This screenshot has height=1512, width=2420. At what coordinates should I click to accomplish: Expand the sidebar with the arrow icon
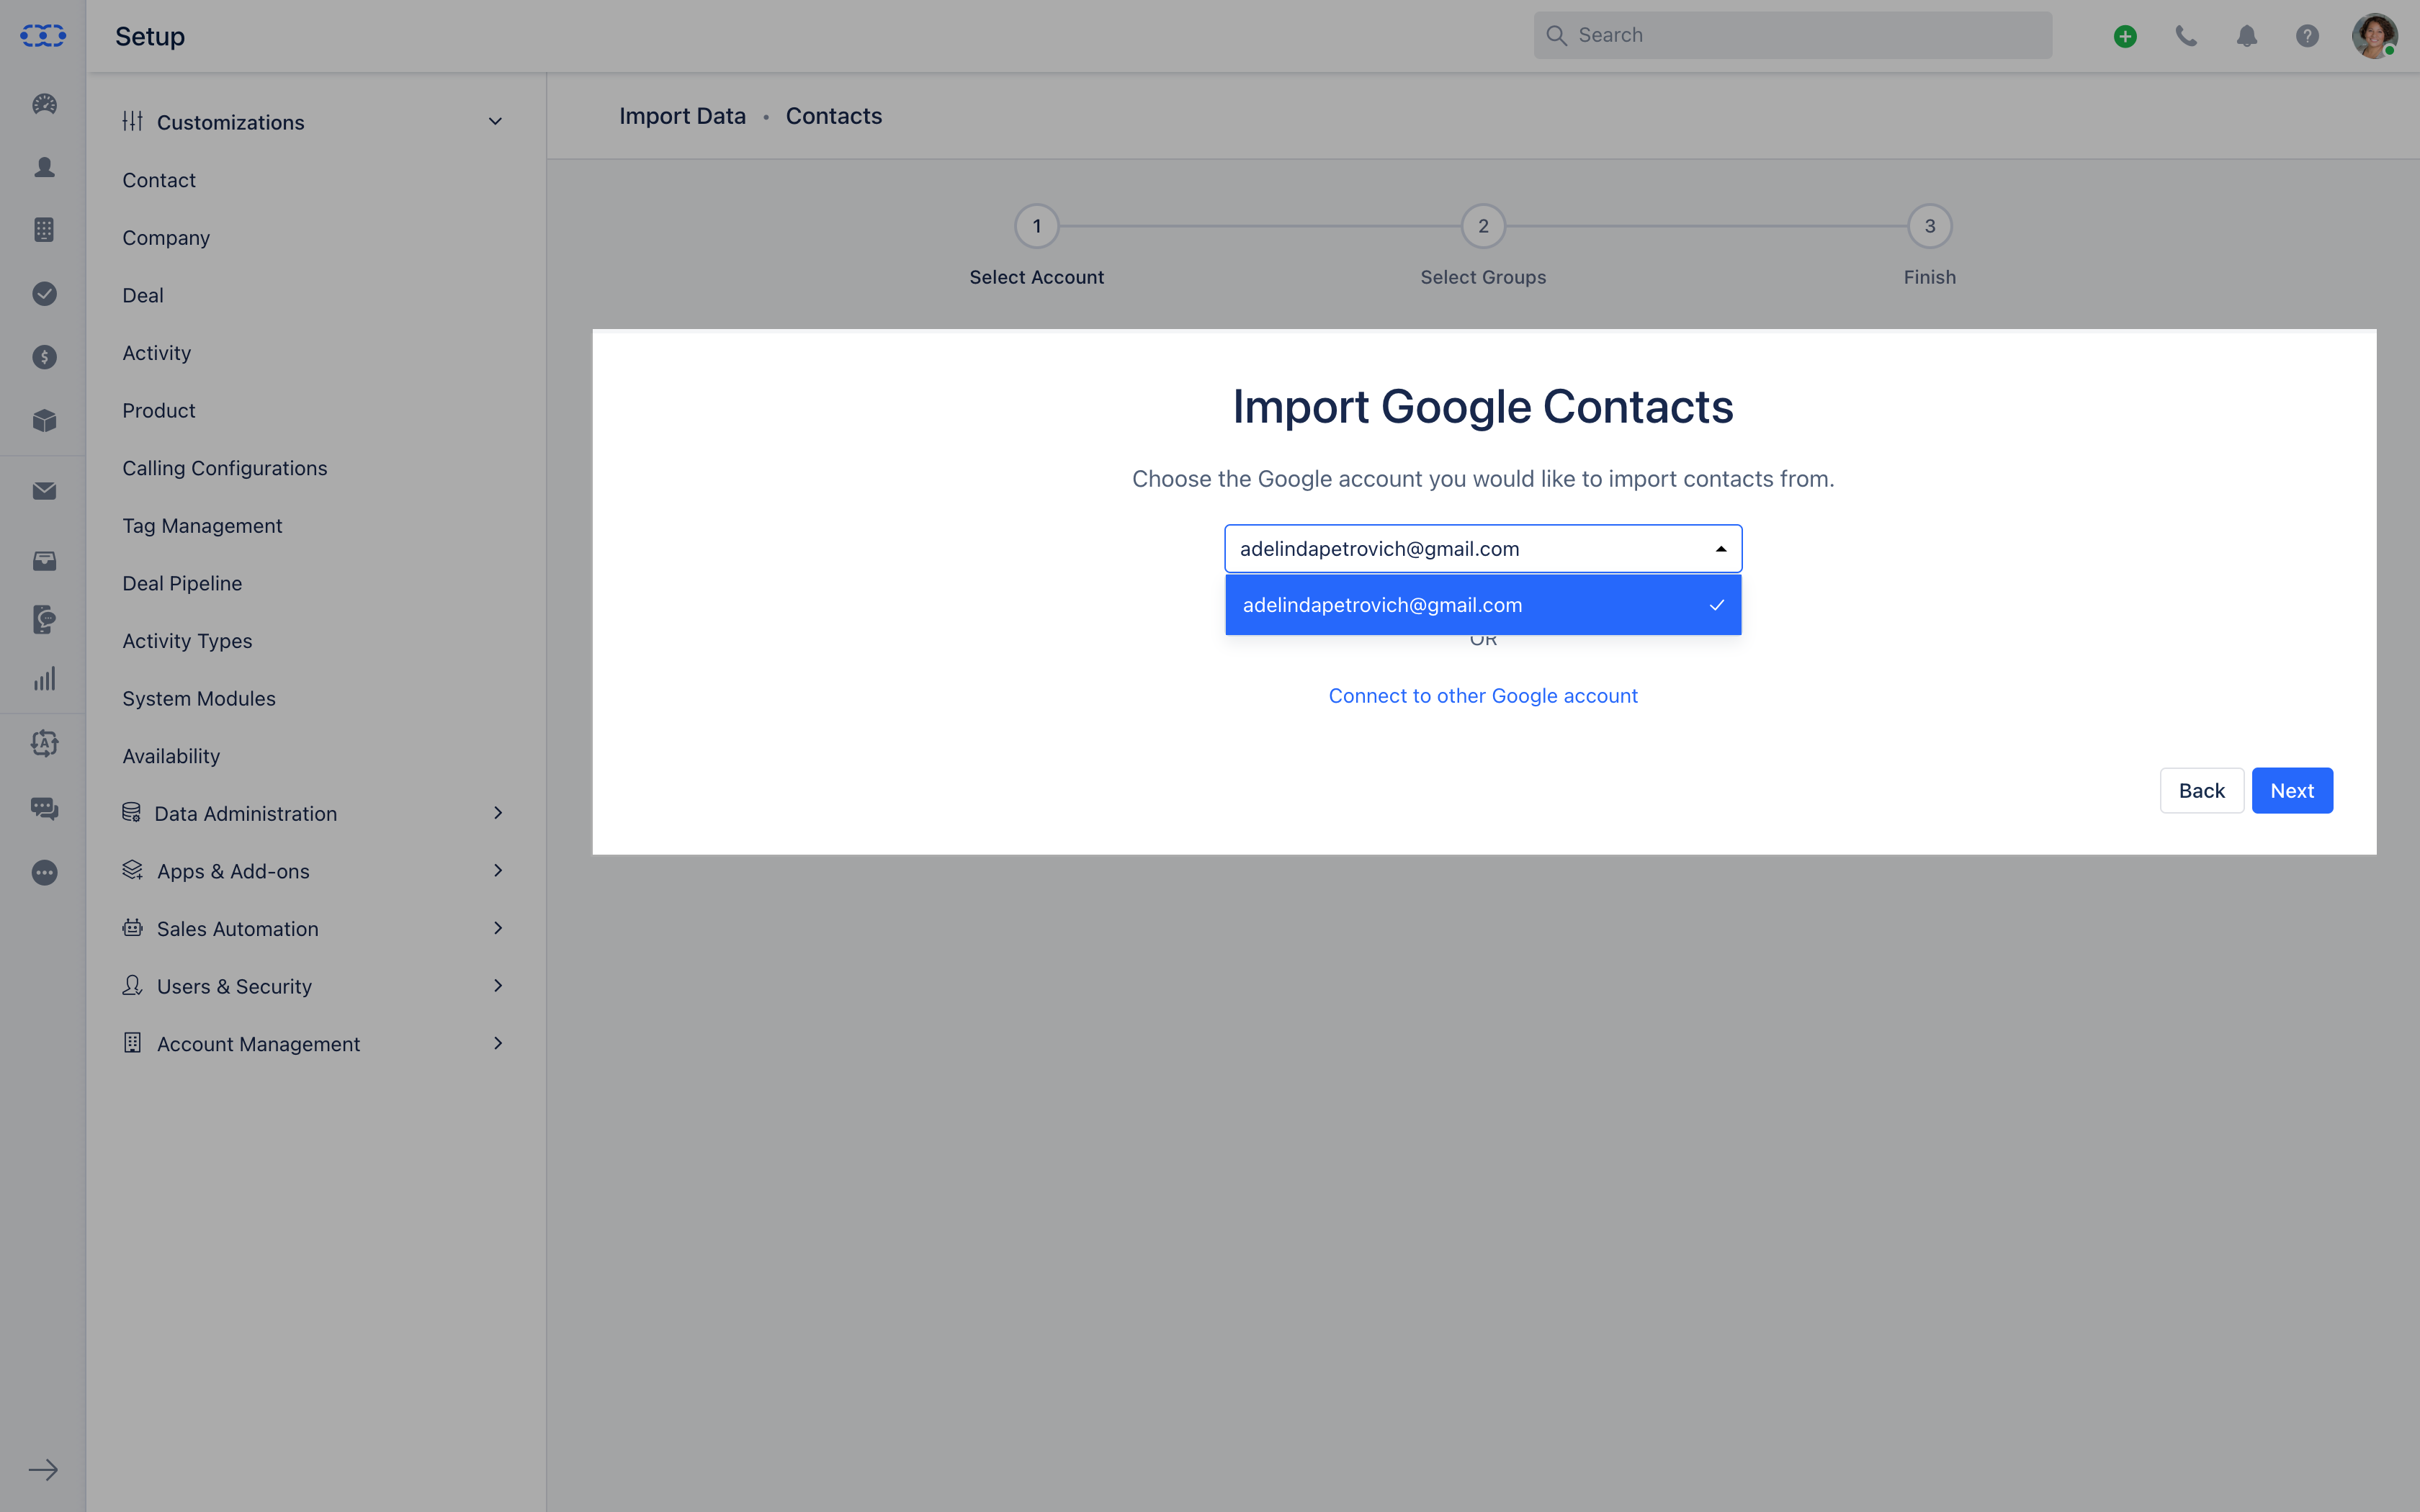pyautogui.click(x=43, y=1470)
